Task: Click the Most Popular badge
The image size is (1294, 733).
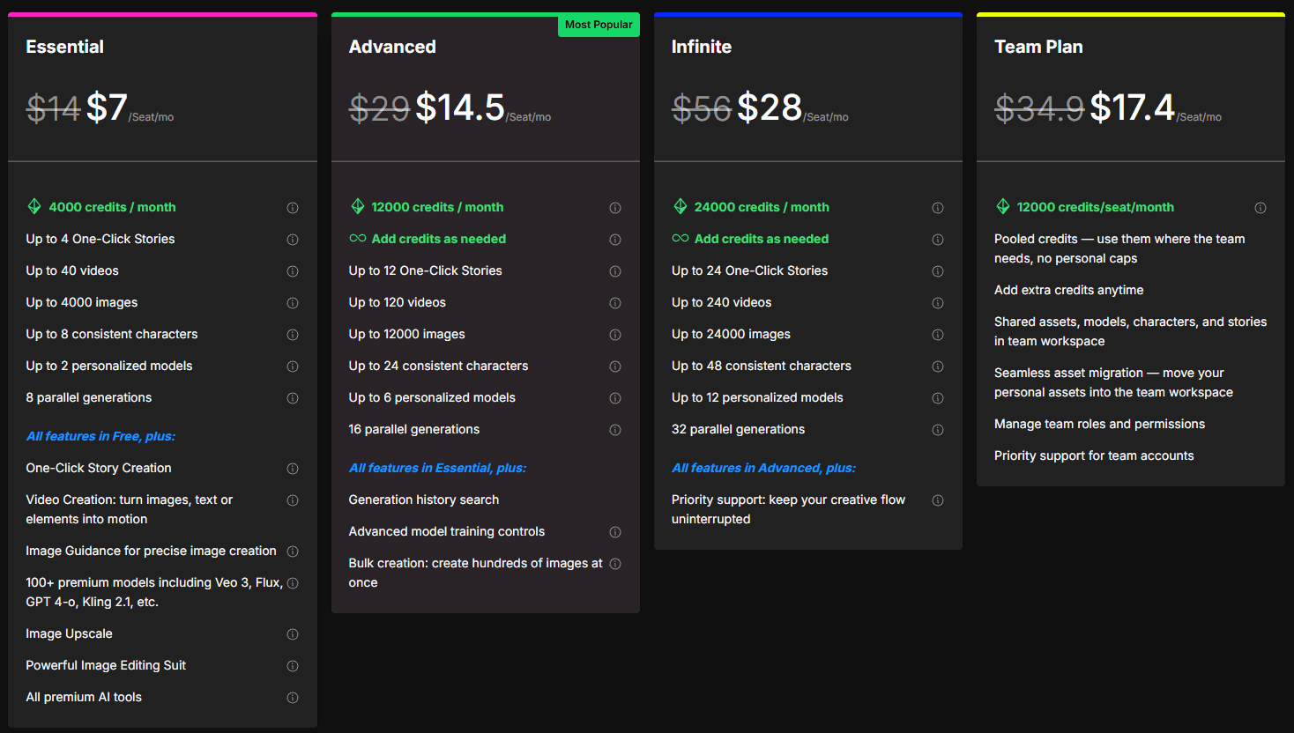Action: 599,25
